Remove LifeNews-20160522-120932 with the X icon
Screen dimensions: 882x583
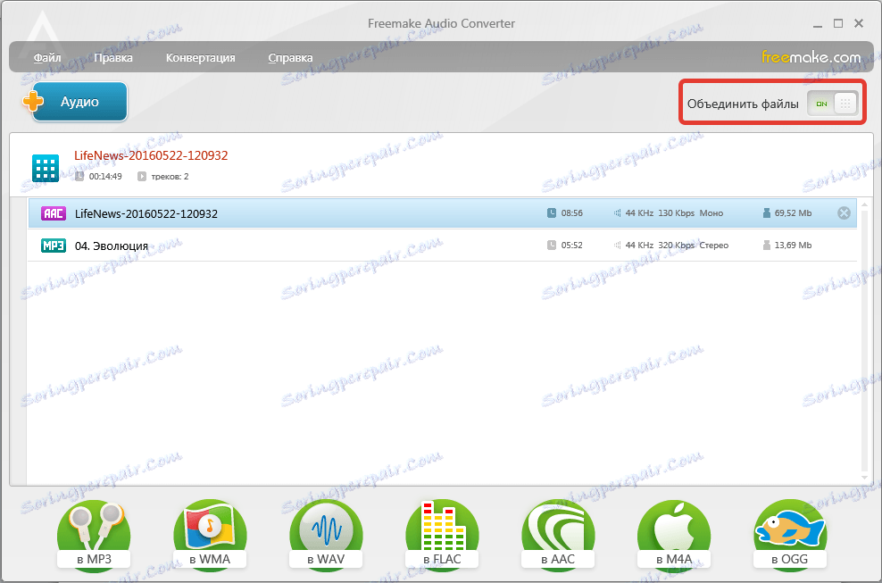coord(843,212)
